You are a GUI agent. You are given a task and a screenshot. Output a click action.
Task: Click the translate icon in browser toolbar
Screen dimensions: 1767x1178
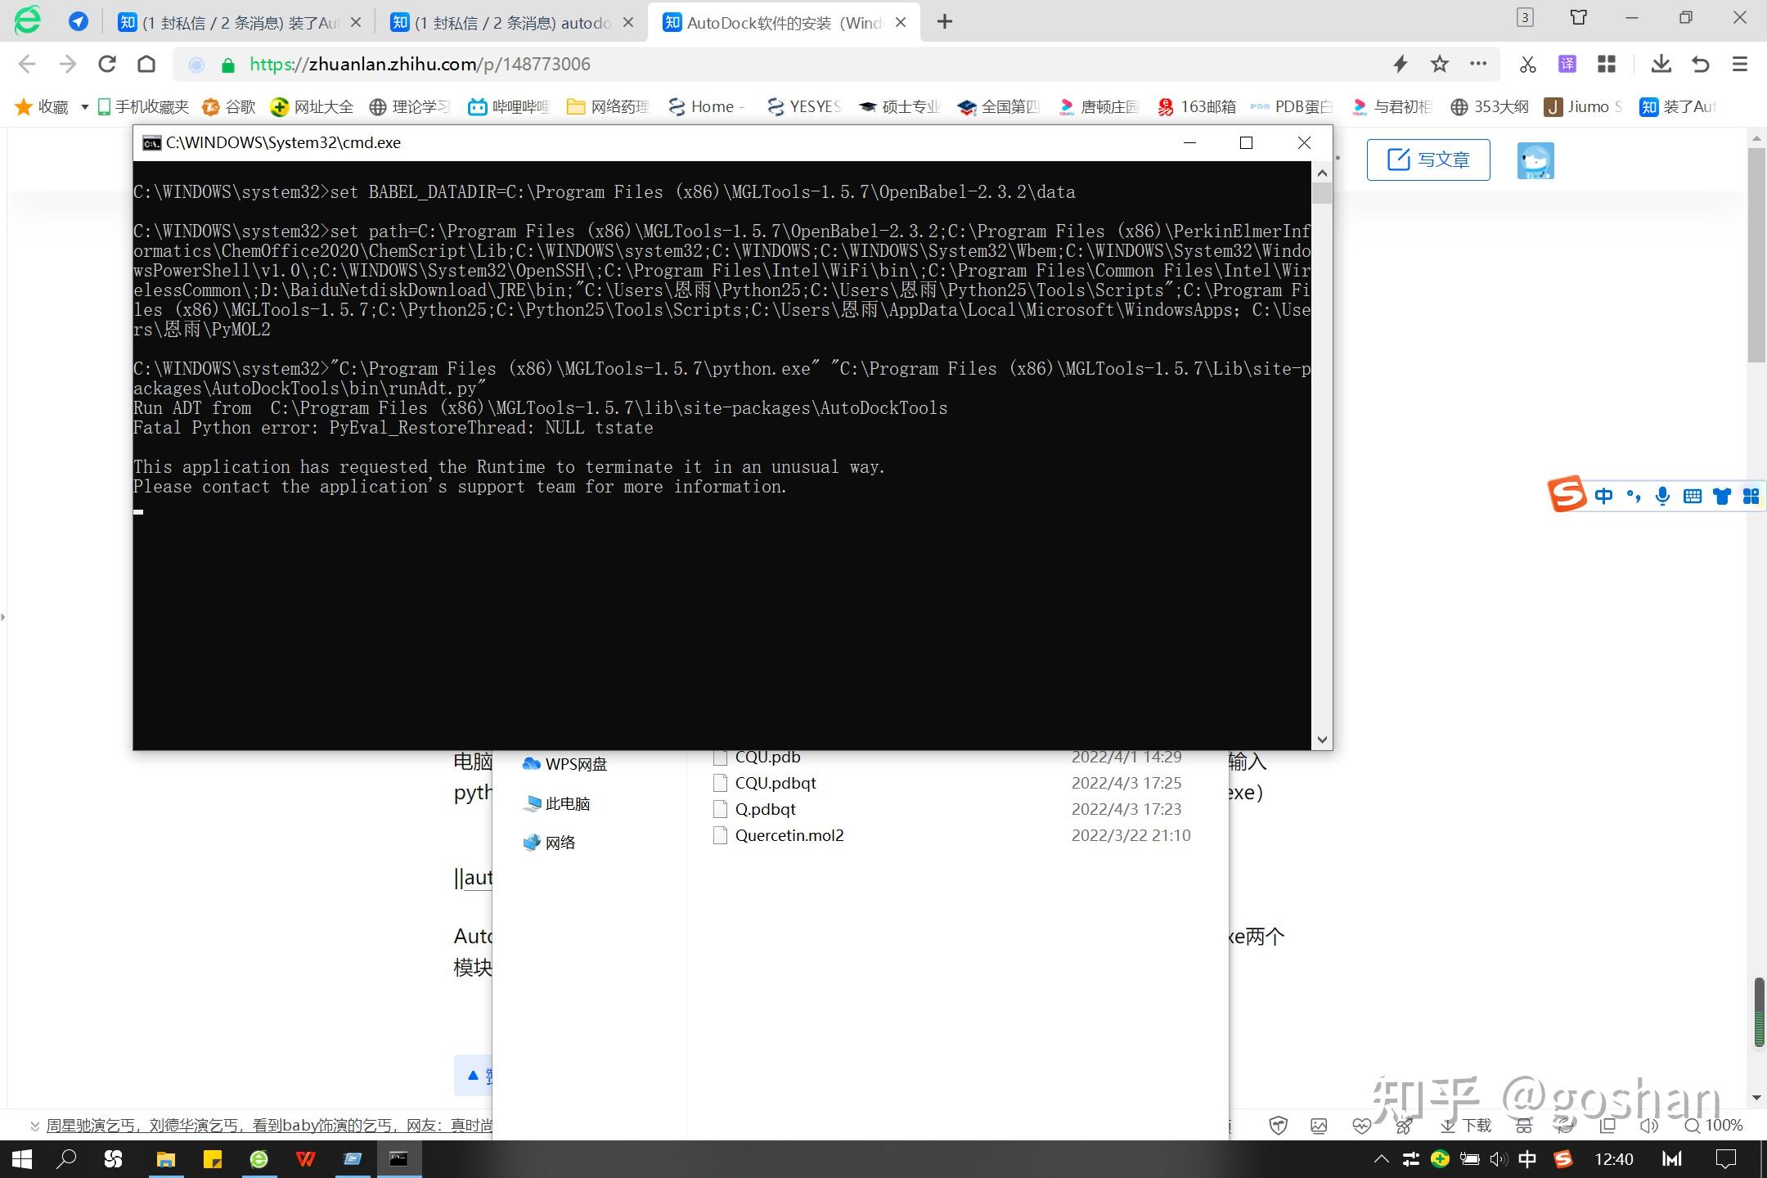click(1567, 64)
